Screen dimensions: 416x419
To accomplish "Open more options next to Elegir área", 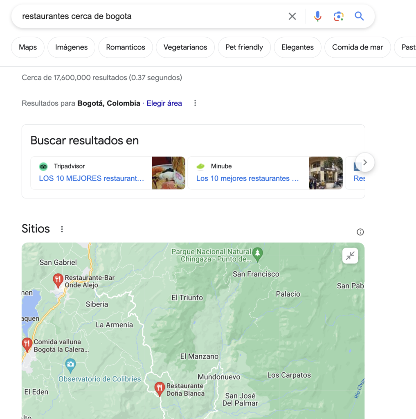I will pyautogui.click(x=195, y=103).
